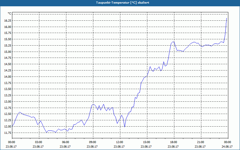This screenshot has height=150, width=240.
Task: Click the 12,75 y-axis label
Action: tap(8, 108)
